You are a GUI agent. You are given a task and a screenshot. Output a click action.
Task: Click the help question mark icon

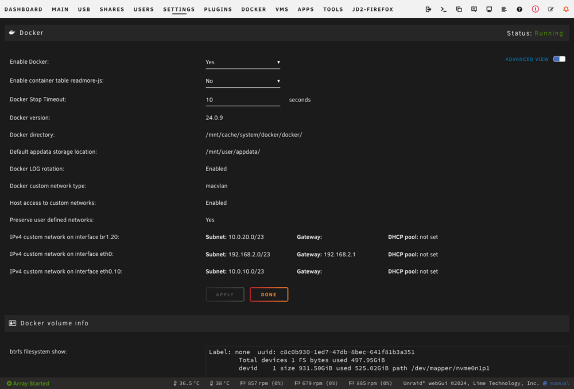coord(519,9)
